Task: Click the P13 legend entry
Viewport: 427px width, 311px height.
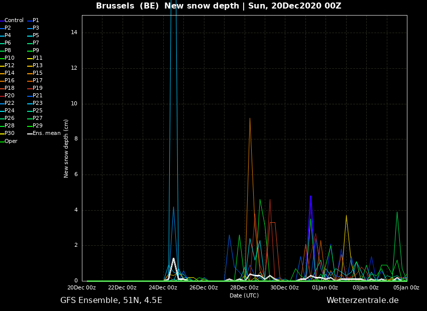Action: [35, 66]
